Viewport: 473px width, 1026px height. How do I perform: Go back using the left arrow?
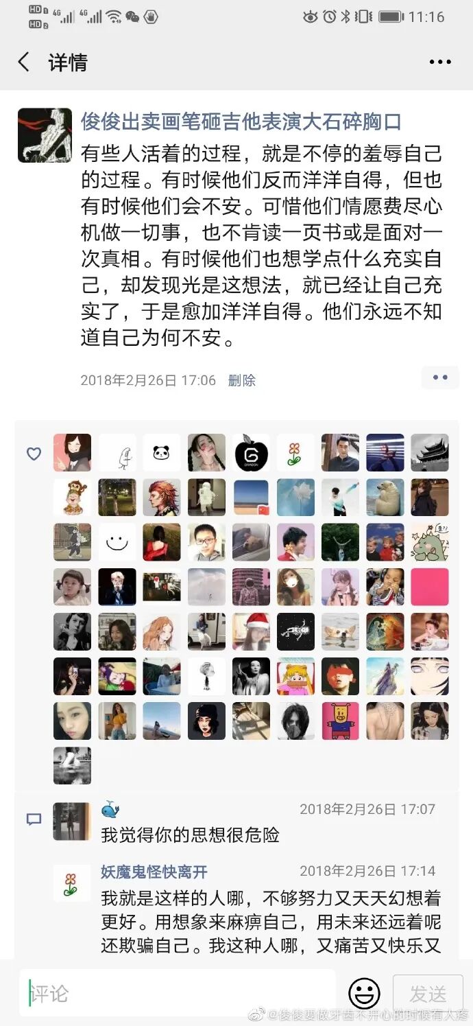[x=24, y=62]
